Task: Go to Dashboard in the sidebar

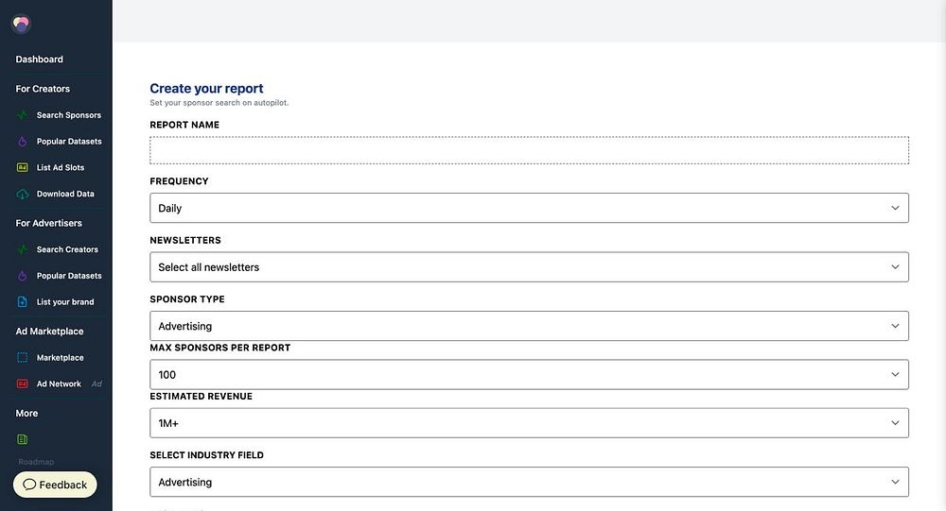Action: click(x=40, y=60)
